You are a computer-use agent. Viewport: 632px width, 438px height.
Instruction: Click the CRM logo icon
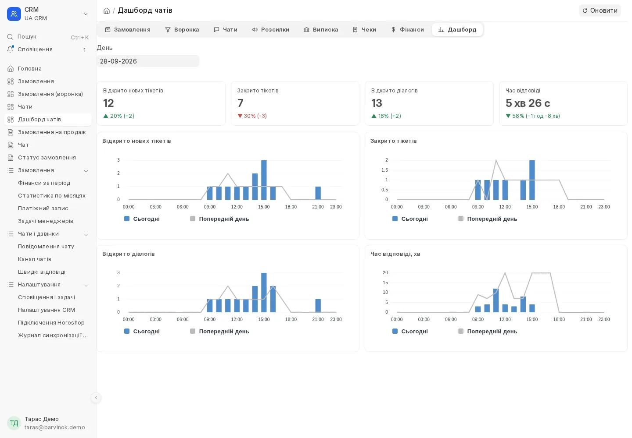coord(14,14)
